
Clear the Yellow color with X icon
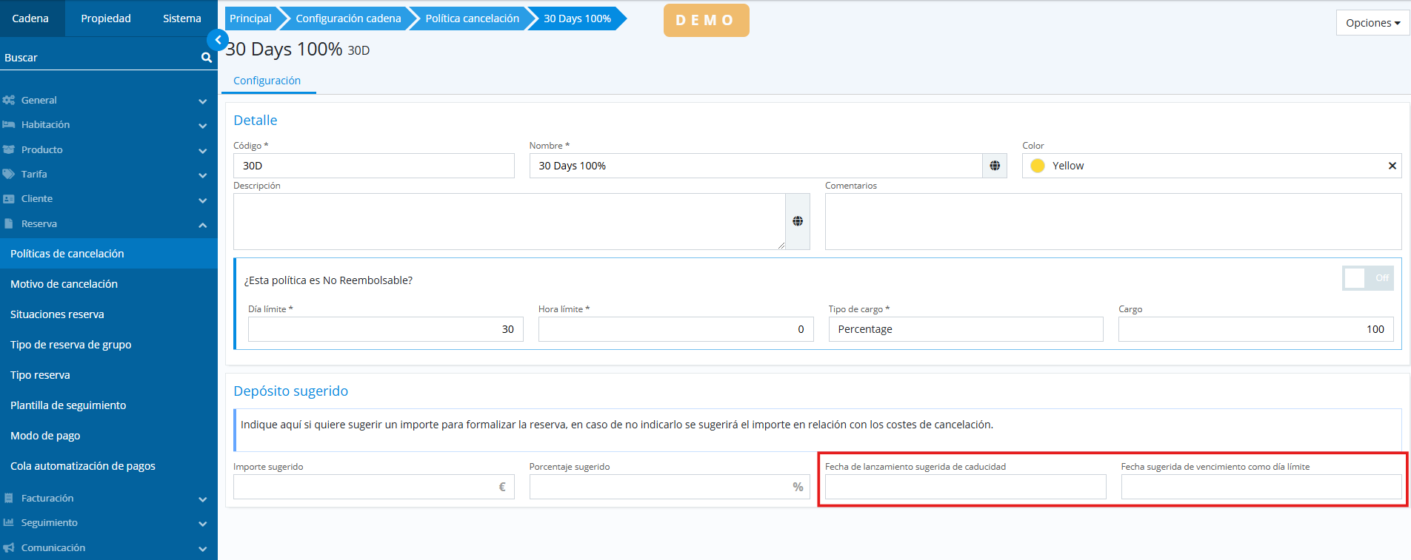tap(1392, 166)
